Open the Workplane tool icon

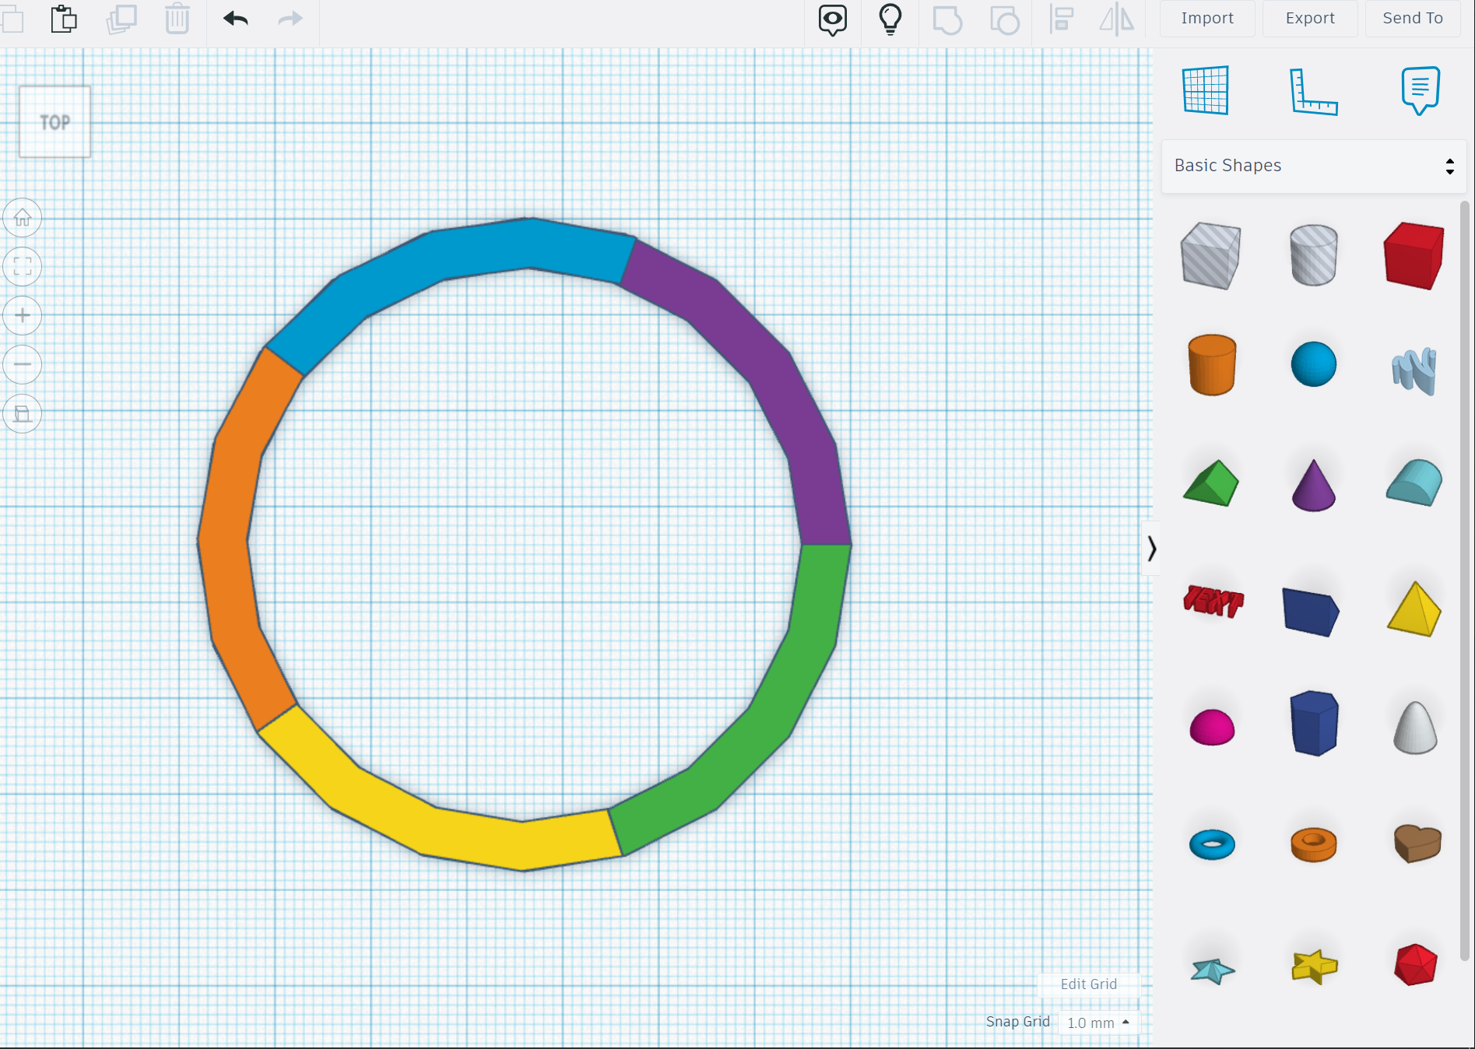point(1205,89)
